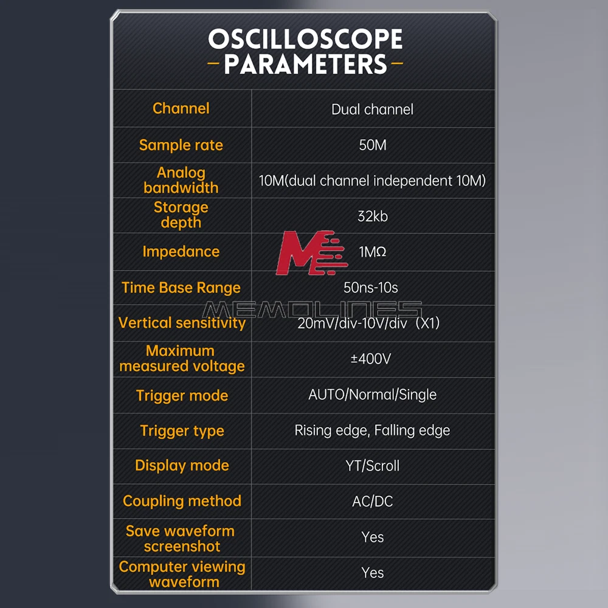Screen dimensions: 608x608
Task: Click the OSCILLOSCOPE PARAMETERS heading
Action: click(x=306, y=51)
